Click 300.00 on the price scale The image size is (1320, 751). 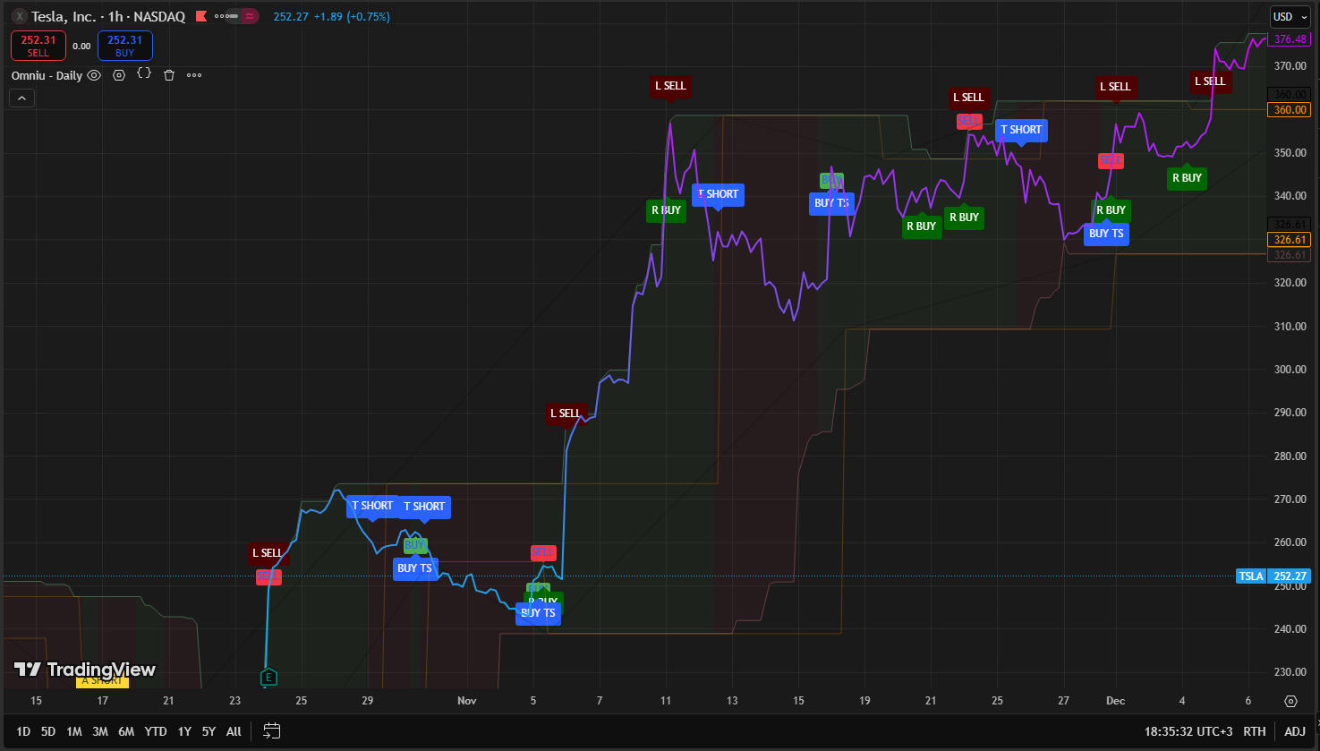[x=1290, y=370]
